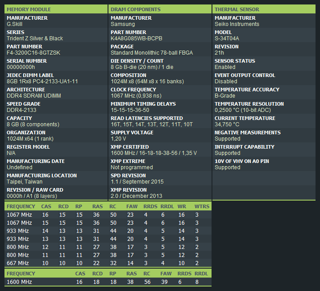Click Supported under NEGATIVE MEASUREMENTS
The height and width of the screenshot is (291, 320).
click(227, 139)
